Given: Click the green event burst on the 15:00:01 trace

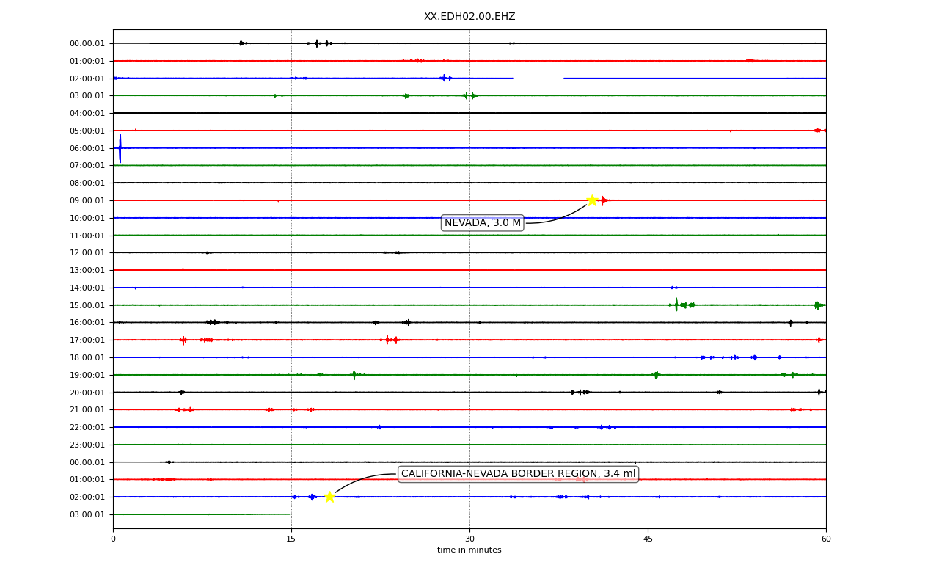Looking at the screenshot, I should [x=682, y=305].
